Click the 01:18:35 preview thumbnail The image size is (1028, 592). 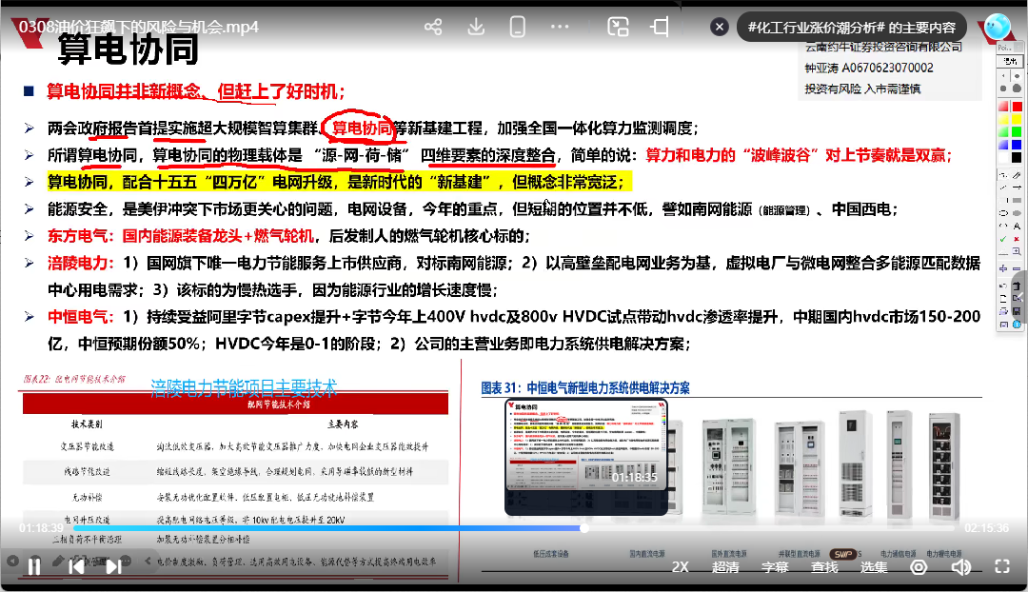[586, 457]
